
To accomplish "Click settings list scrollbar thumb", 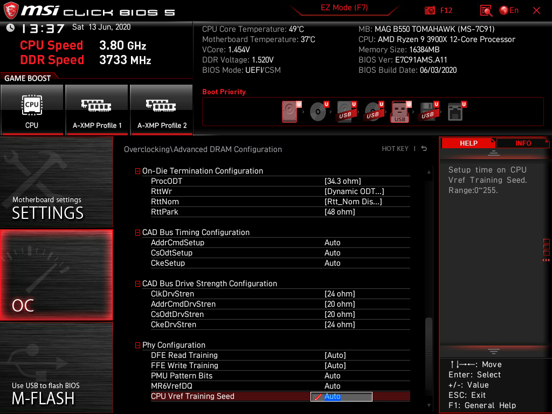I will 429,354.
